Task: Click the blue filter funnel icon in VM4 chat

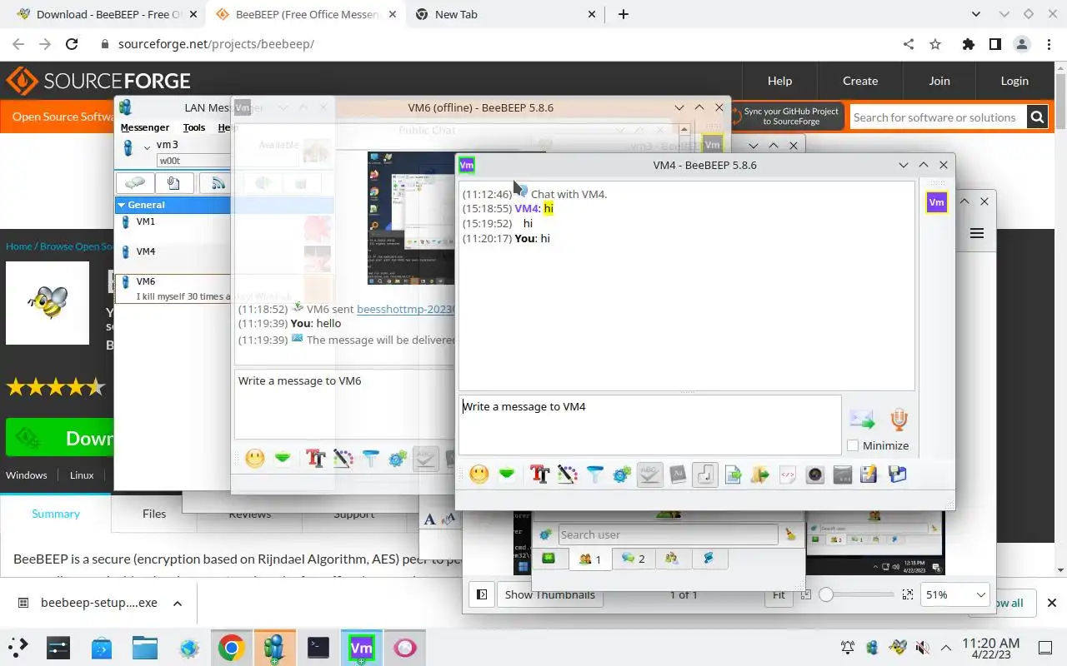Action: pyautogui.click(x=594, y=475)
